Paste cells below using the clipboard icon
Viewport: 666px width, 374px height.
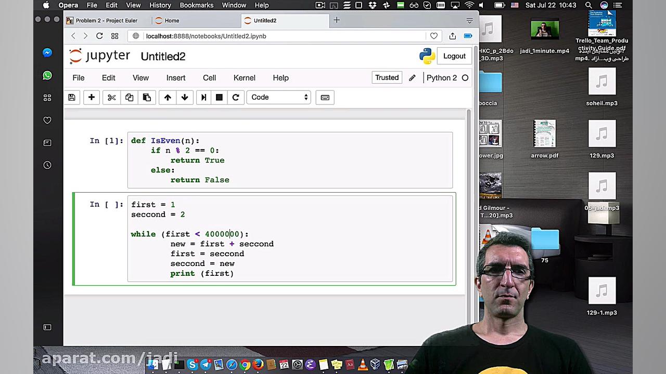147,97
